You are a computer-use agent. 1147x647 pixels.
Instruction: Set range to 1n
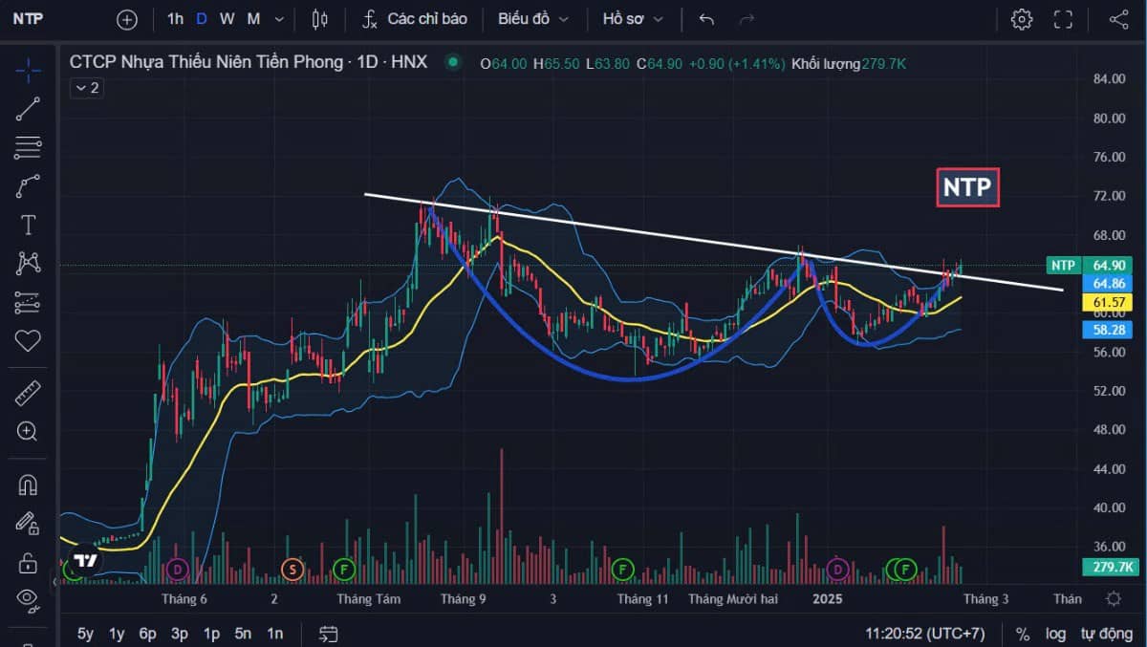pyautogui.click(x=274, y=634)
